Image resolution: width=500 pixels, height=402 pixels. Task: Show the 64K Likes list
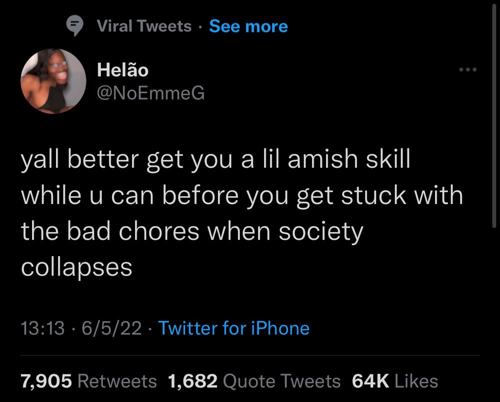point(395,382)
